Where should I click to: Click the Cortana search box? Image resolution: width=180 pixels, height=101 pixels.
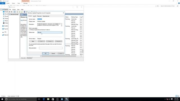21,99
